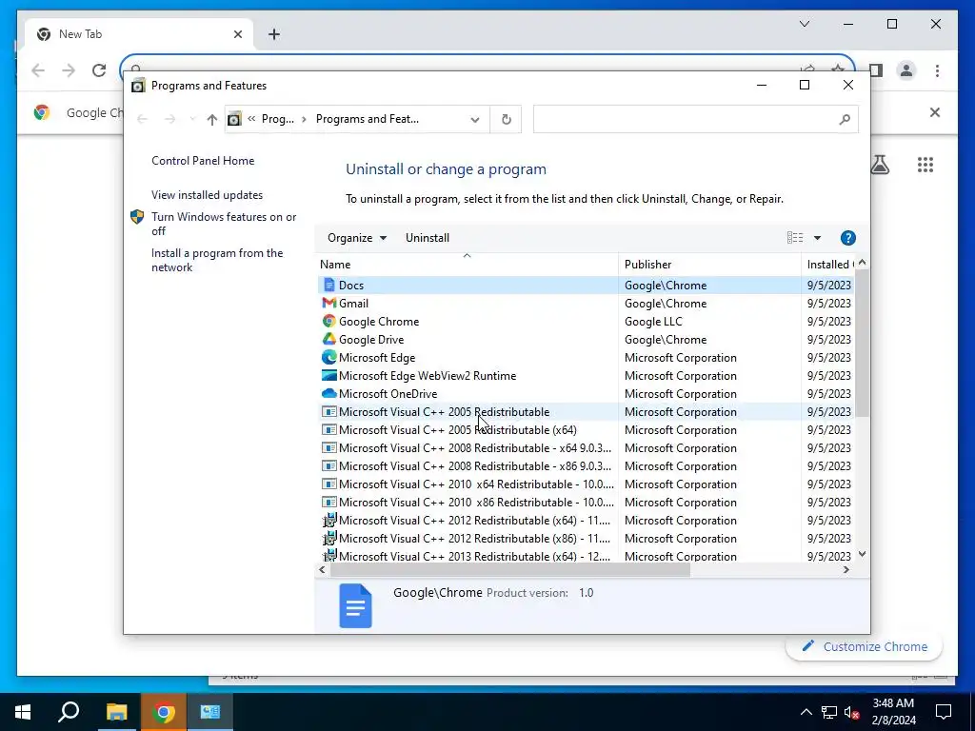Click the Microsoft Edge program icon
Screen dimensions: 975x731
328,358
